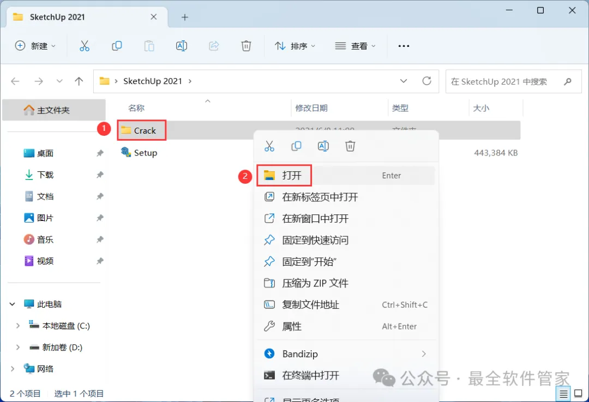Sort by the 修改日期 column header
The height and width of the screenshot is (402, 589).
[311, 108]
